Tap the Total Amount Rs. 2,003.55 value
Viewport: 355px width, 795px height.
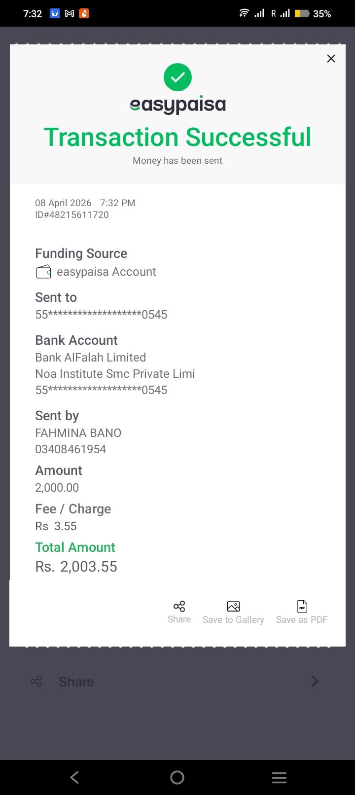click(76, 567)
